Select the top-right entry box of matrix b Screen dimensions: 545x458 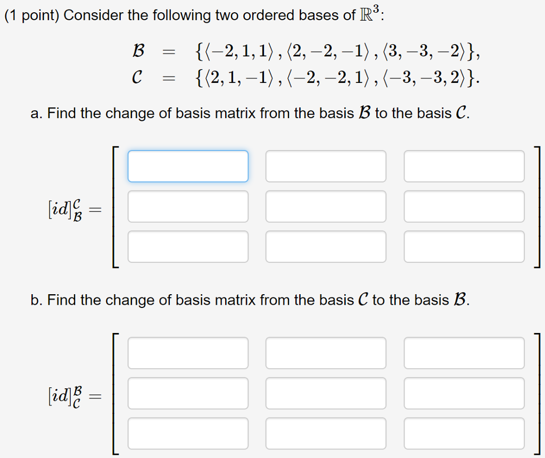(464, 353)
